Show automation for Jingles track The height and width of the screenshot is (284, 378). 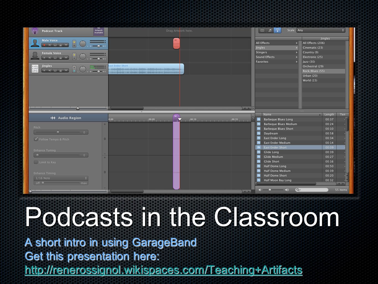[66, 71]
